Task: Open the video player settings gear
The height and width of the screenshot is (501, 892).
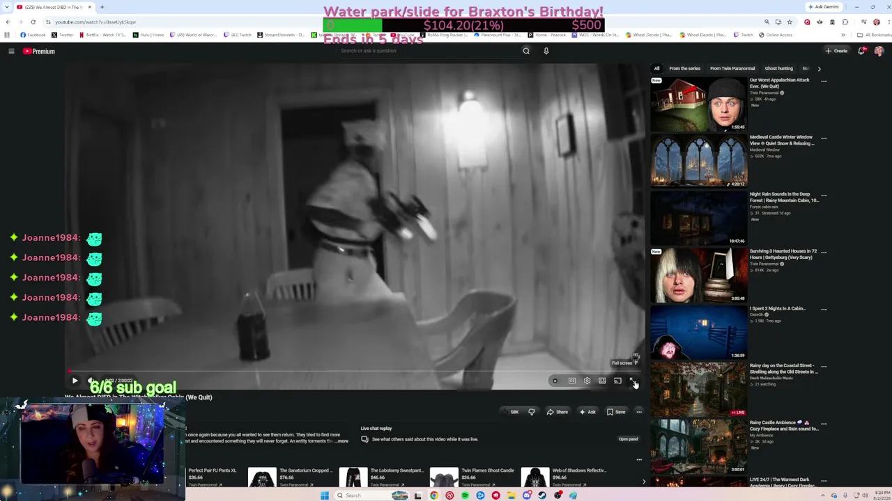Action: tap(587, 381)
